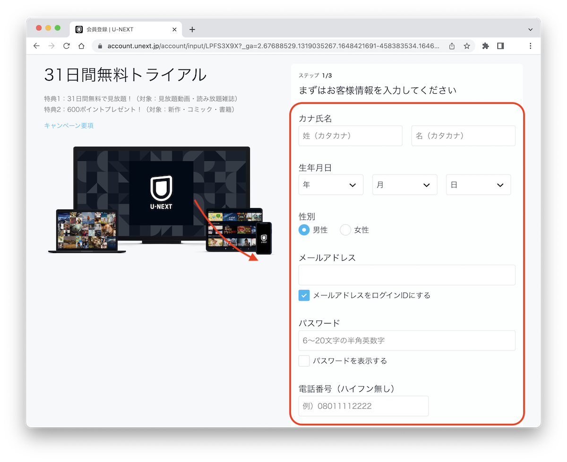Click the share icon in the address bar
The width and height of the screenshot is (567, 462).
click(x=452, y=46)
